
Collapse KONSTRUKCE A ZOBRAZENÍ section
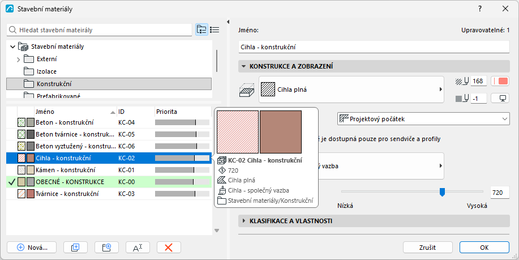click(x=244, y=66)
